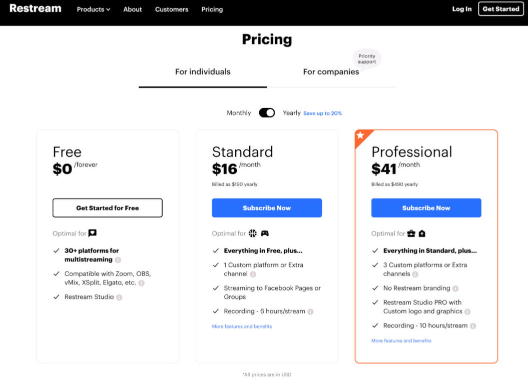The height and width of the screenshot is (379, 528).
Task: Click Billed as $490 yearly text
Action: (394, 184)
